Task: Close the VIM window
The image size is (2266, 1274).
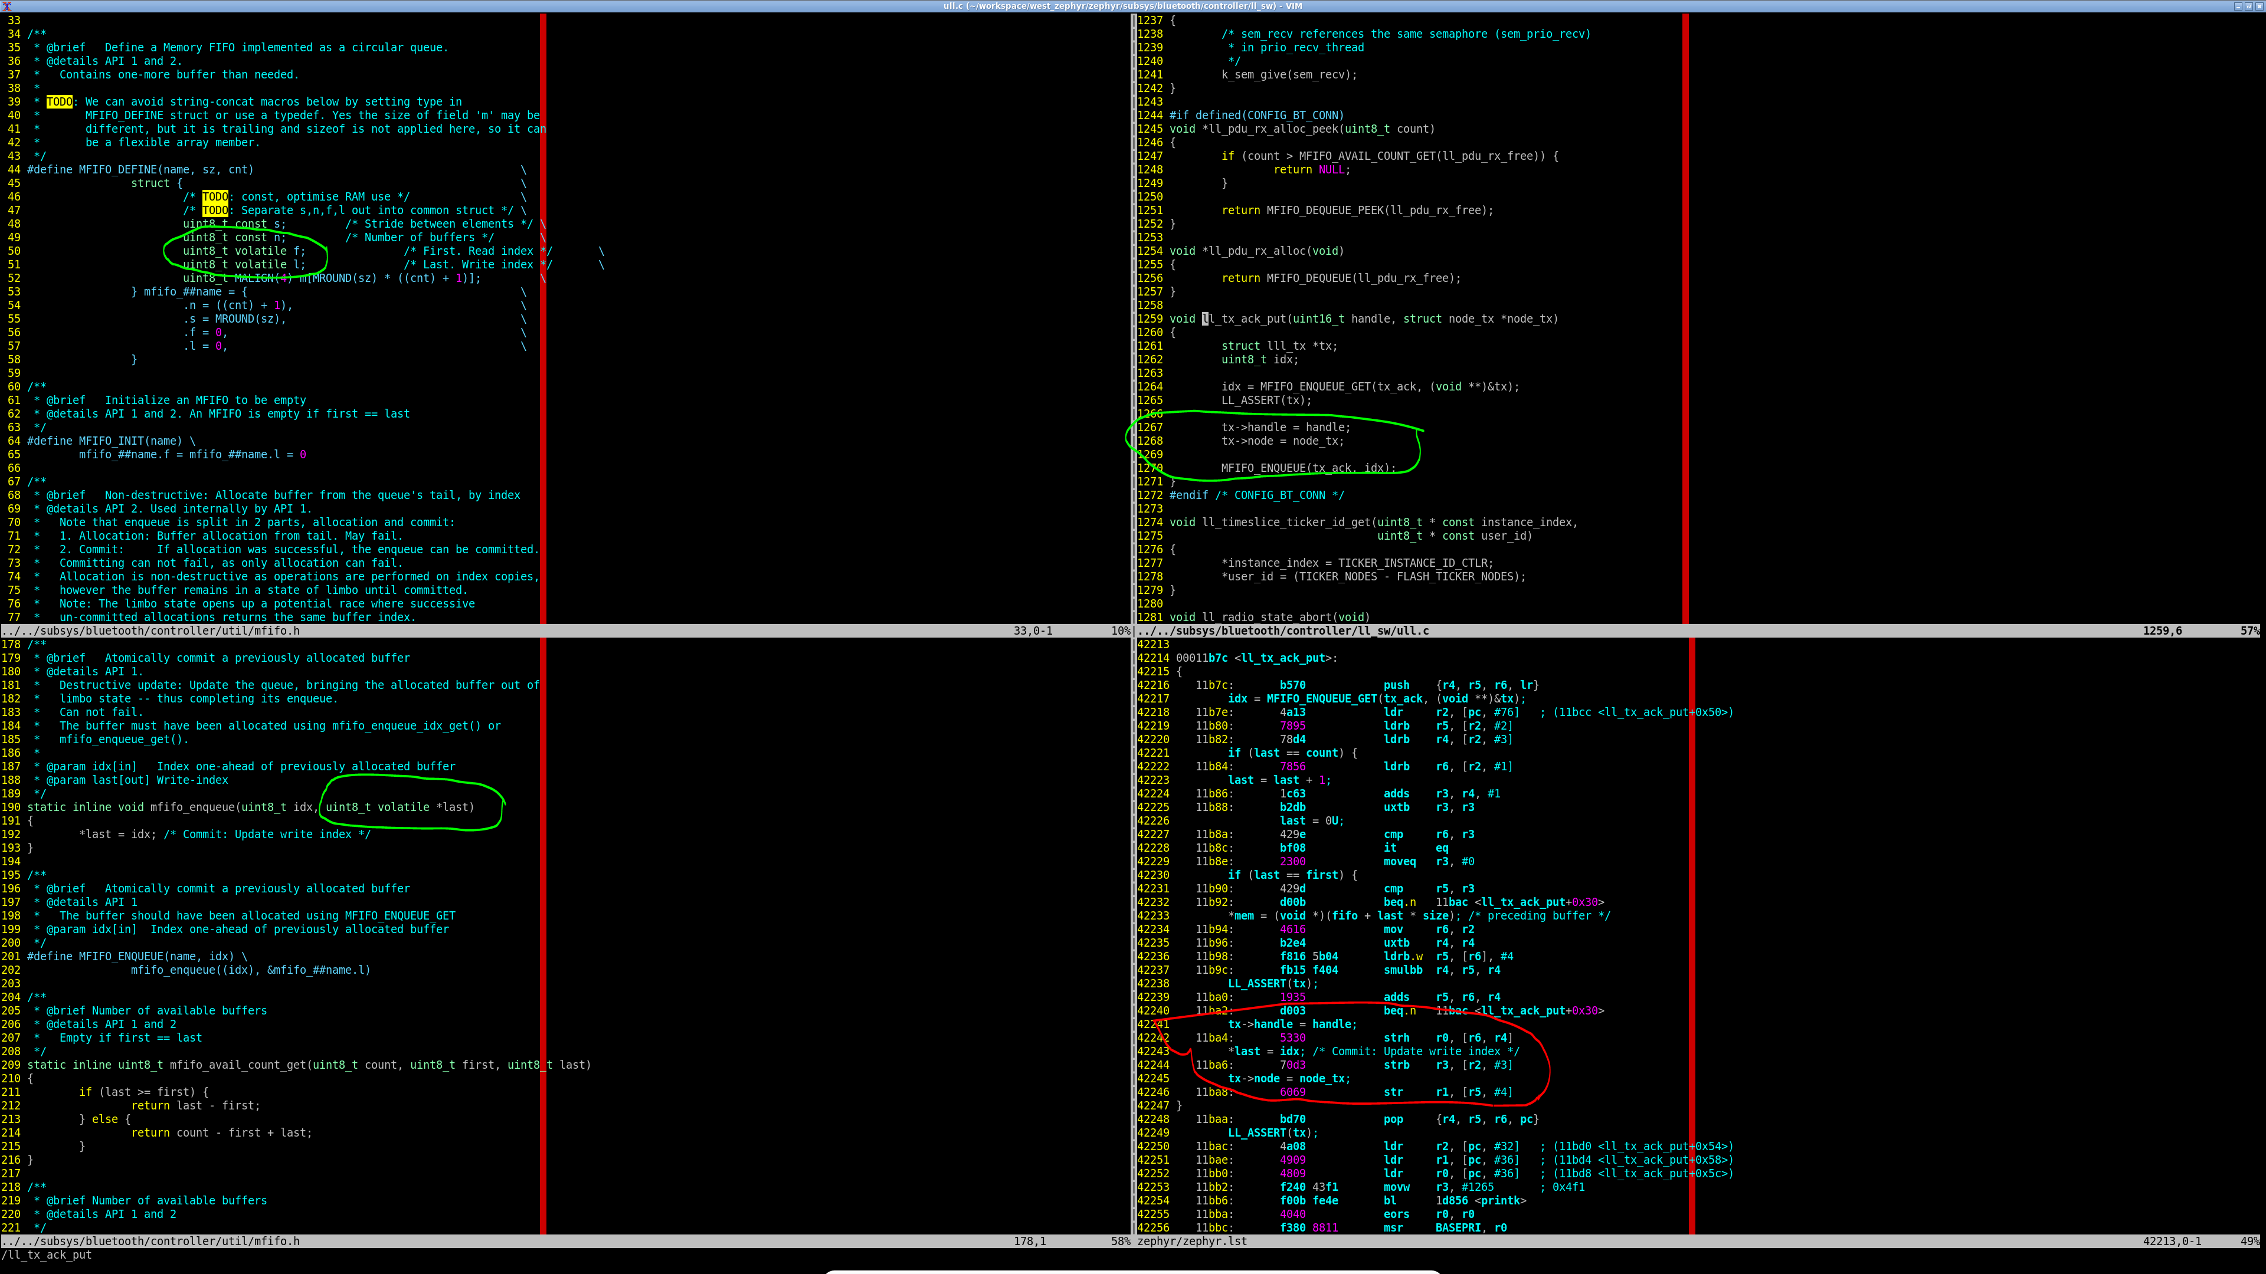Action: point(2259,5)
